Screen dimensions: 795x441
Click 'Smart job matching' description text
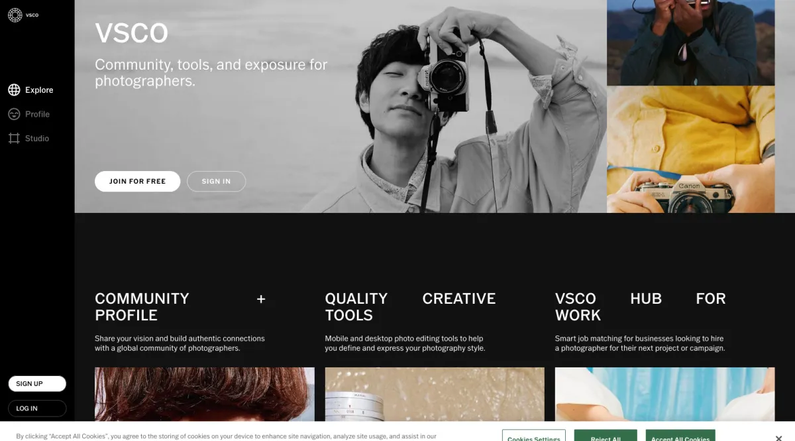[x=640, y=343]
